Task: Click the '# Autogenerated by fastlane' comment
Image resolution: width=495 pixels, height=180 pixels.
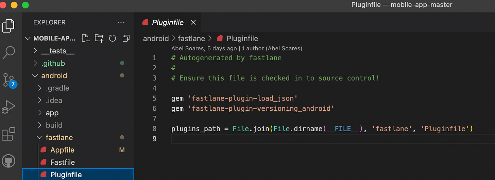Action: pos(226,58)
